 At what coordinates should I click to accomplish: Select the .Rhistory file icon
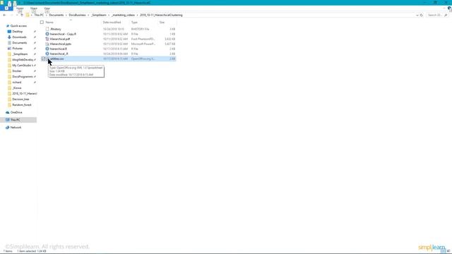(47, 29)
